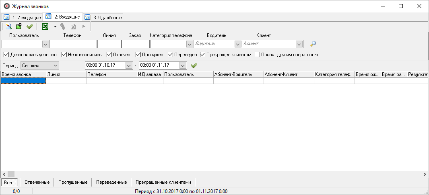Image resolution: width=429 pixels, height=195 pixels.
Task: Toggle the 'Пропущен' checkbox
Action: (x=138, y=55)
